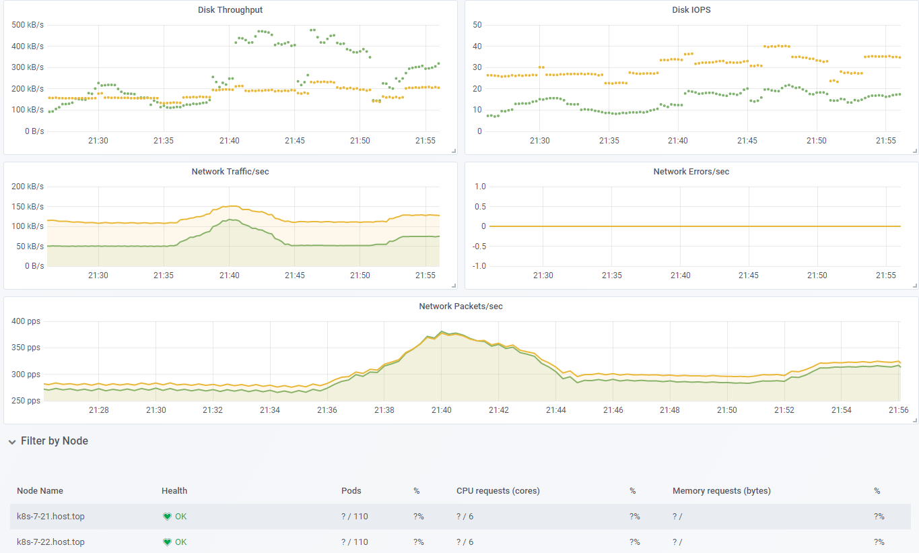Click the '500 kB/s' axis label in Disk Throughput
The height and width of the screenshot is (553, 919).
click(28, 26)
